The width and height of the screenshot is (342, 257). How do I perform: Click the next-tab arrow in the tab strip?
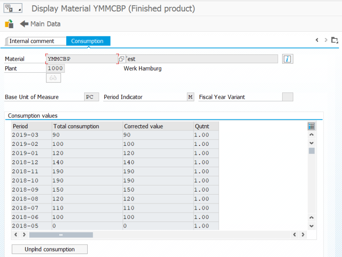click(326, 40)
